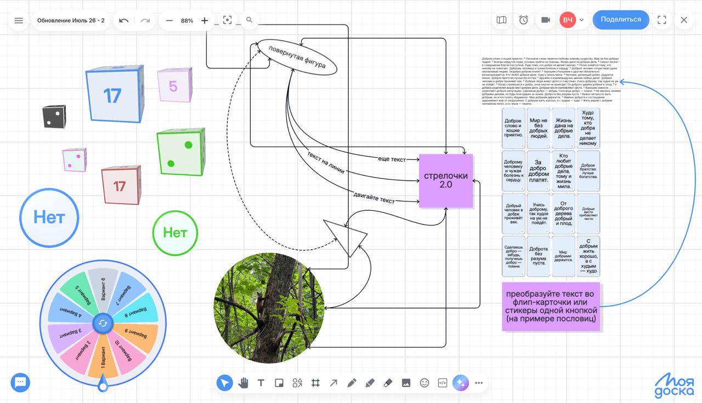Spin the wheel using its center button
This screenshot has width=702, height=403.
click(x=103, y=324)
